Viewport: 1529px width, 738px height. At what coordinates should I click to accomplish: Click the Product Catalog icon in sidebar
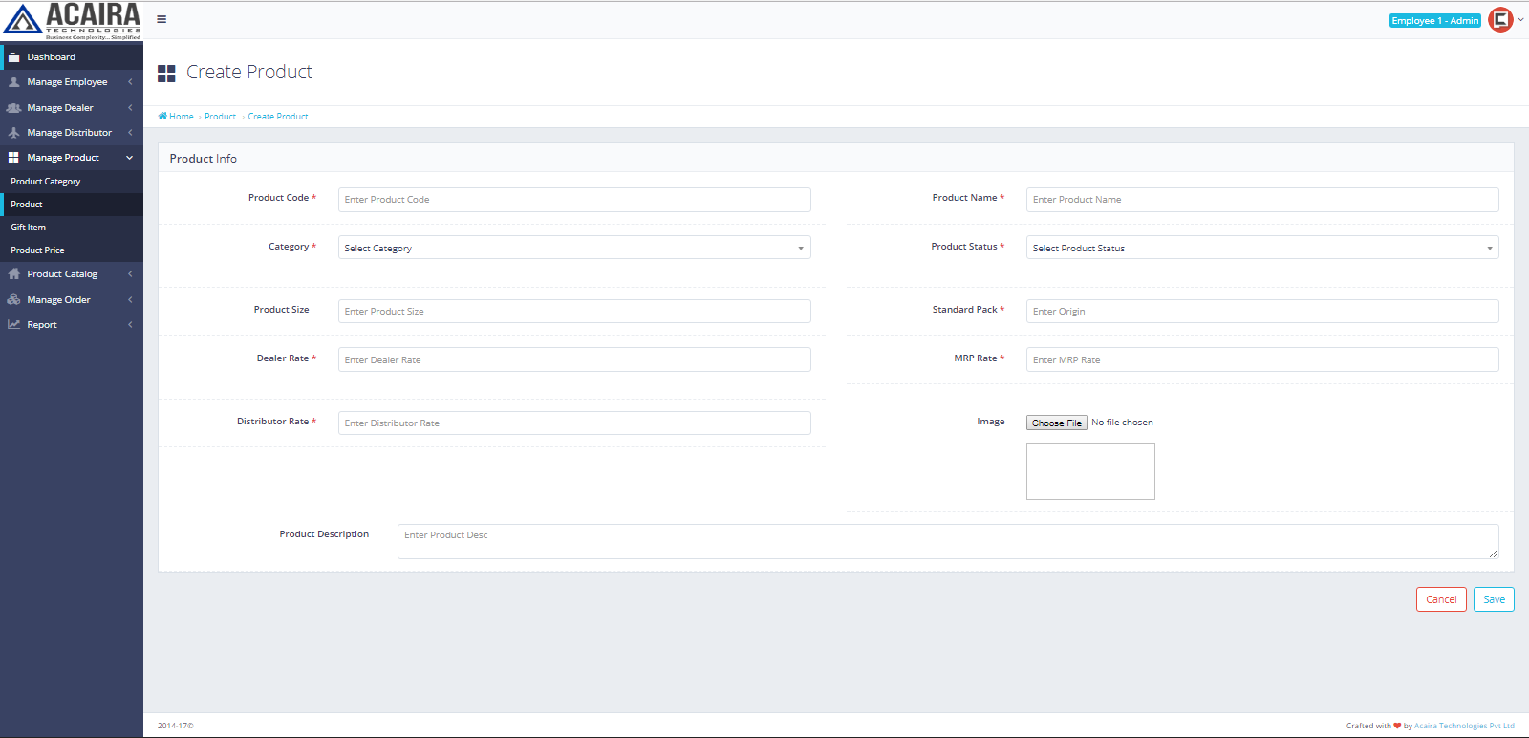click(x=14, y=274)
